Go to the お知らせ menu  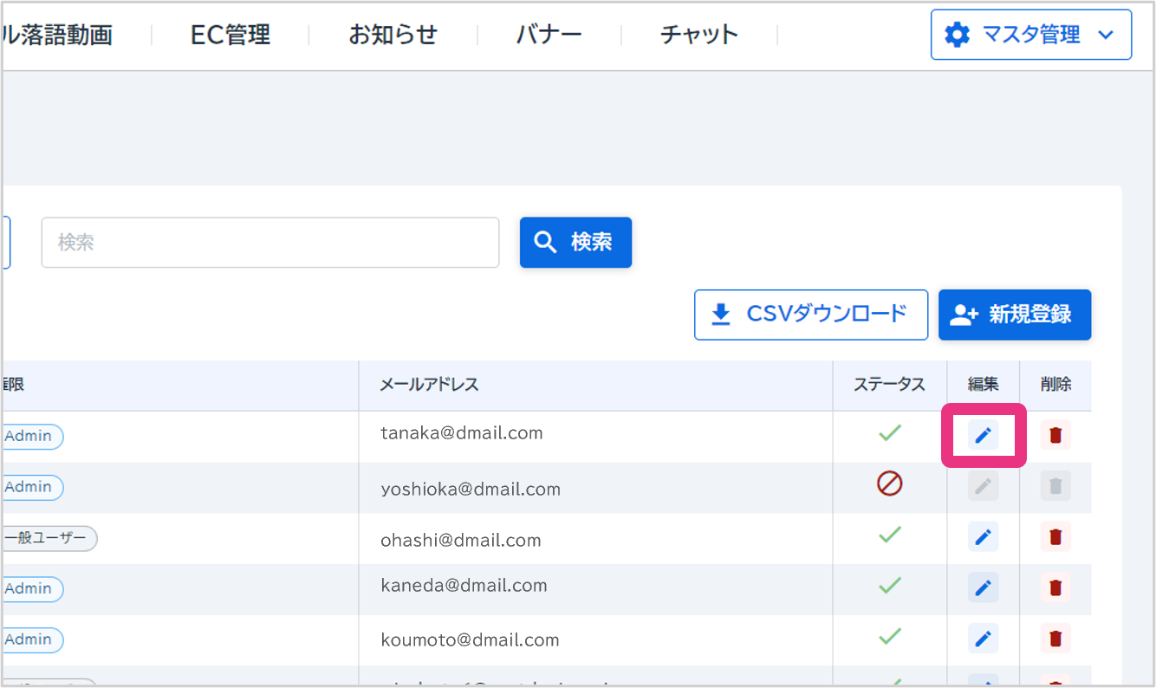coord(393,35)
